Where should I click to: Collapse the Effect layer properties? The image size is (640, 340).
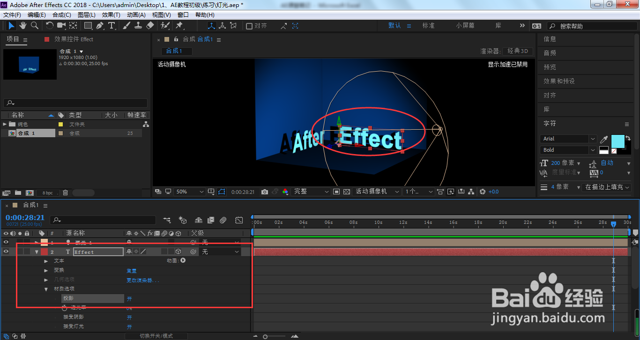[37, 251]
